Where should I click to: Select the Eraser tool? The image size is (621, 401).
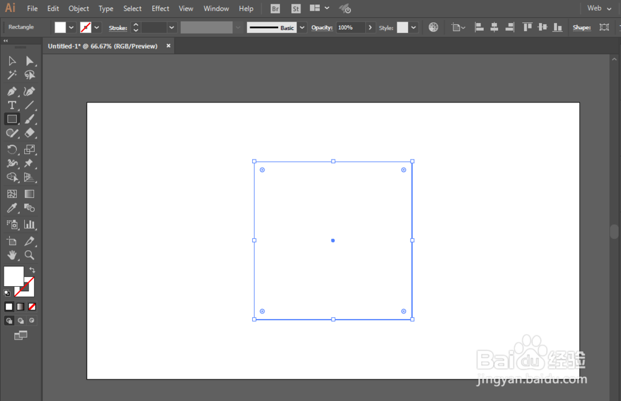(29, 133)
